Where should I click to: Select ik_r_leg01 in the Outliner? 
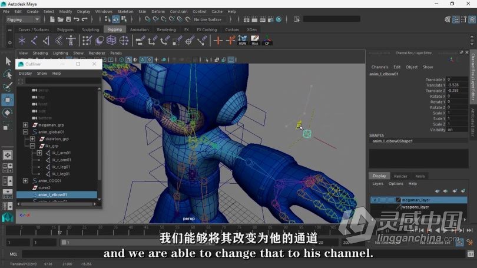[x=61, y=167]
